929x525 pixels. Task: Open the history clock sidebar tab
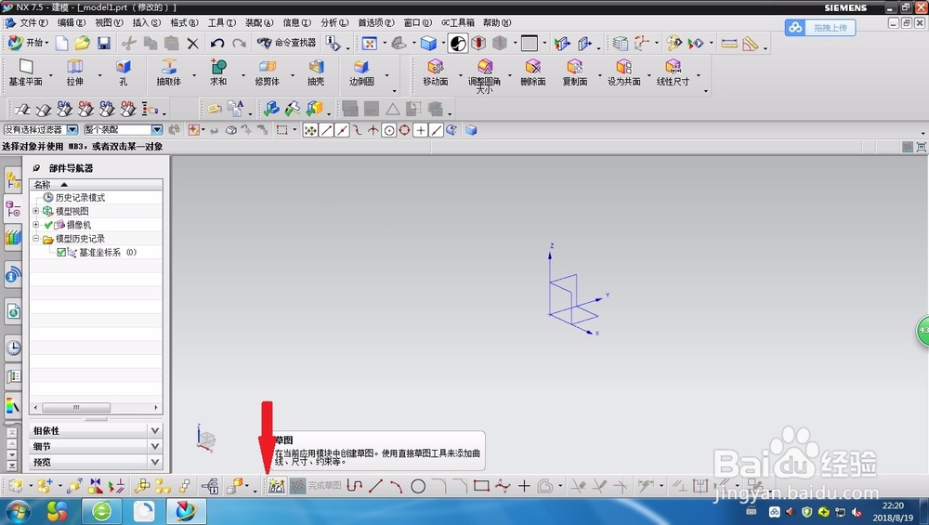coord(13,348)
